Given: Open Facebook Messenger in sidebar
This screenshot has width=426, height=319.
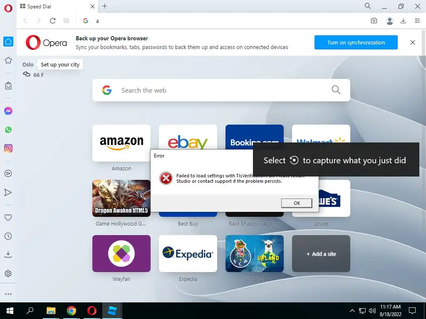Looking at the screenshot, I should [x=8, y=111].
